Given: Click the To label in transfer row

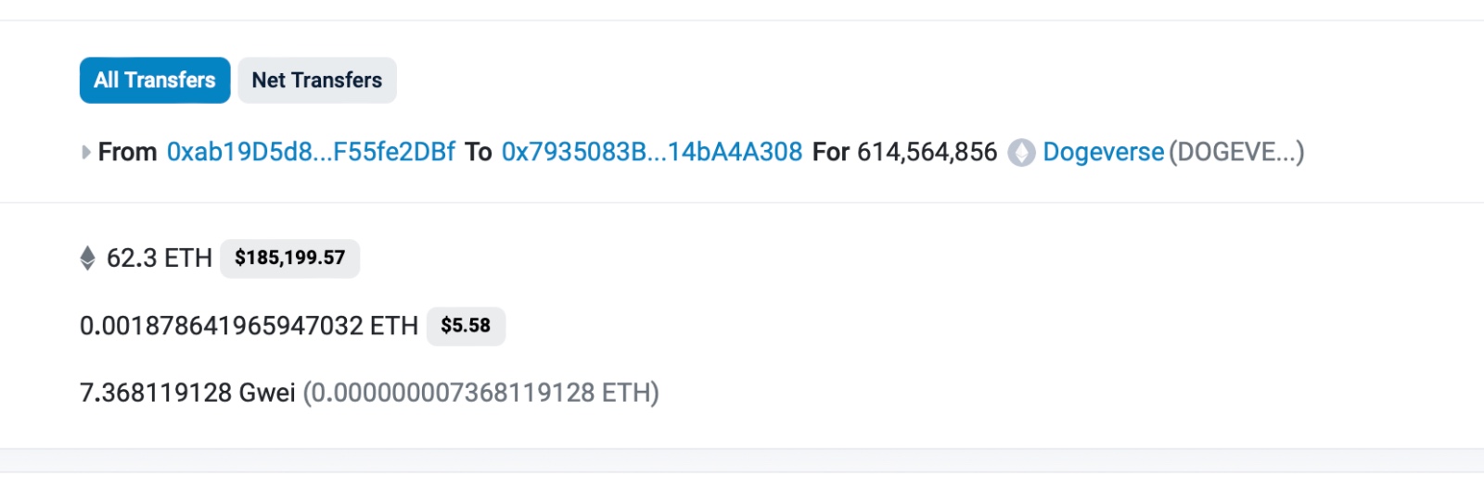Looking at the screenshot, I should pyautogui.click(x=479, y=152).
